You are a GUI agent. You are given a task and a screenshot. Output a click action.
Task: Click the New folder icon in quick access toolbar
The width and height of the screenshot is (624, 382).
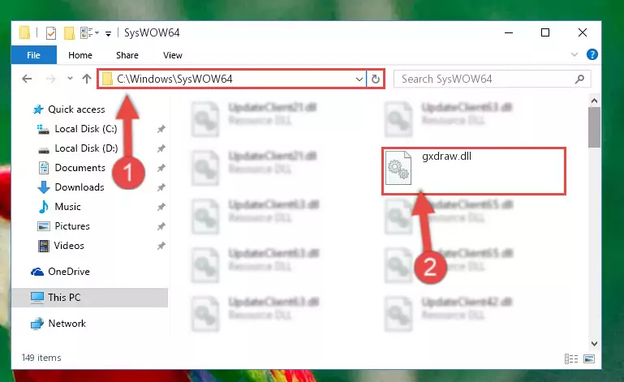tap(69, 33)
